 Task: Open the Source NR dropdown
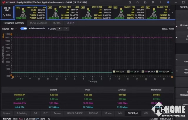14,29
